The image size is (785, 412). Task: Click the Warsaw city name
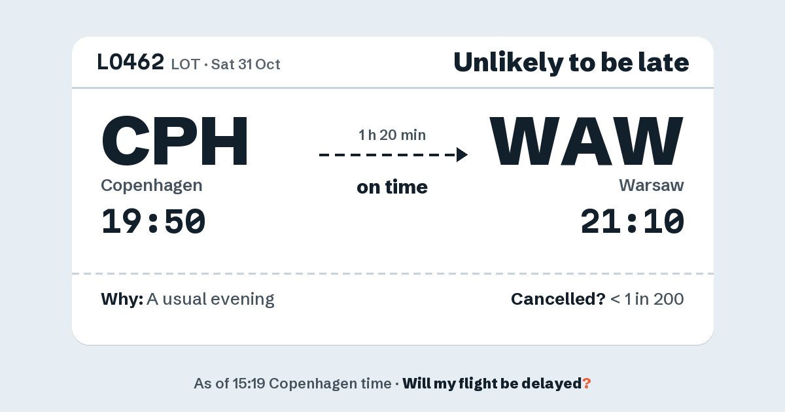pyautogui.click(x=652, y=186)
